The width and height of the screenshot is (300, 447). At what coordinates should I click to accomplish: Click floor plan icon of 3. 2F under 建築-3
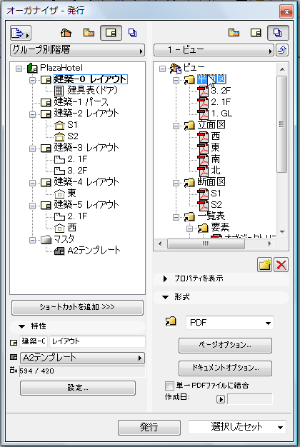click(59, 171)
